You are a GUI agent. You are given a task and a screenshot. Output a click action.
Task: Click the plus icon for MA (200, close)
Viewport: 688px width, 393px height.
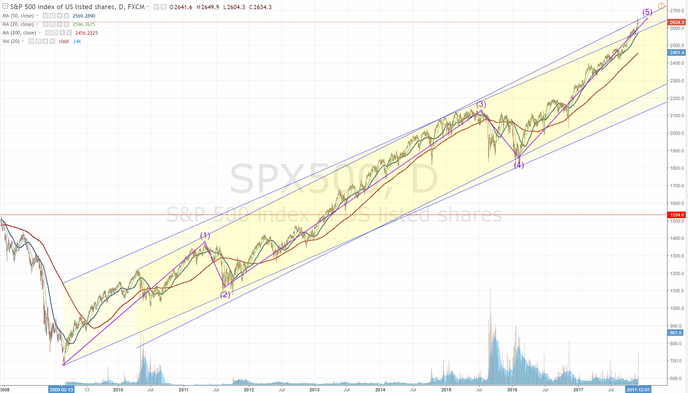62,33
